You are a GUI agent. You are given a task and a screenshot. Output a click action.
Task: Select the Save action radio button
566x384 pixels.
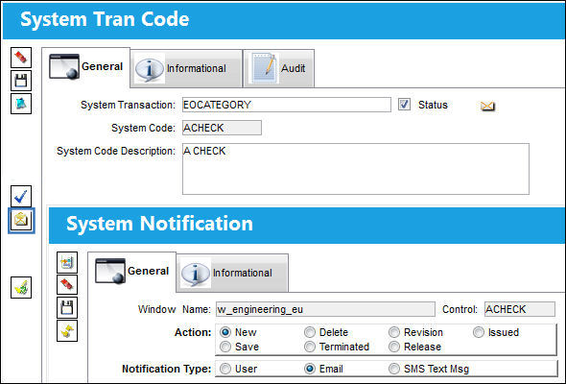click(x=225, y=347)
